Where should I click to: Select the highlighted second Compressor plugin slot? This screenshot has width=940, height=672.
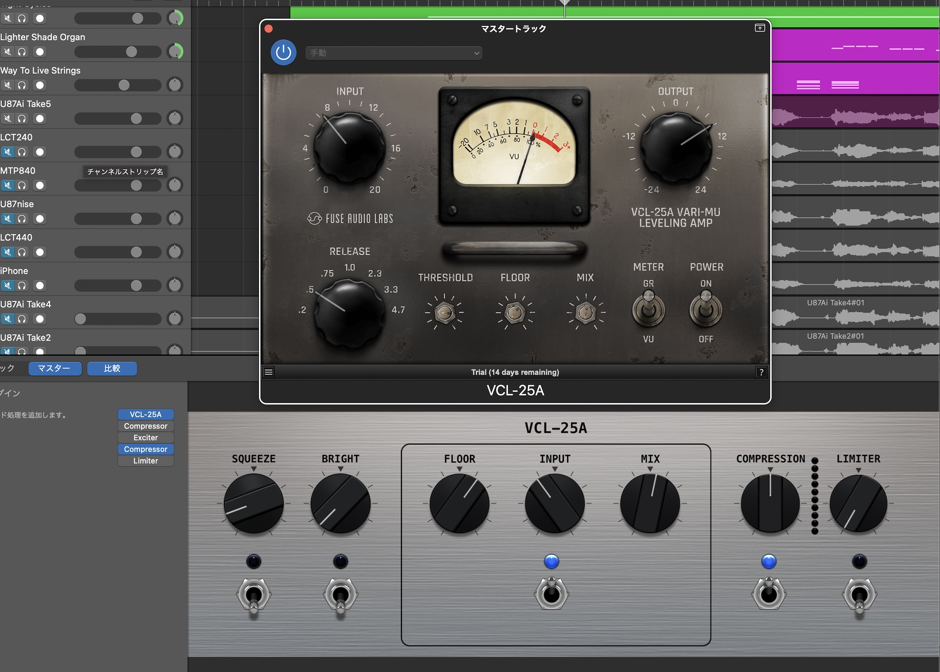(146, 449)
